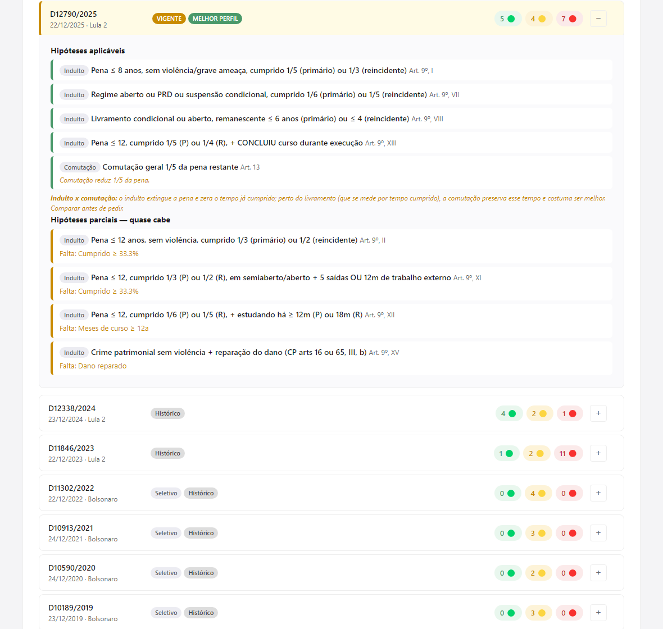Screen dimensions: 663x629
Task: Click red counter 7 on D12790/2025
Action: coord(569,19)
